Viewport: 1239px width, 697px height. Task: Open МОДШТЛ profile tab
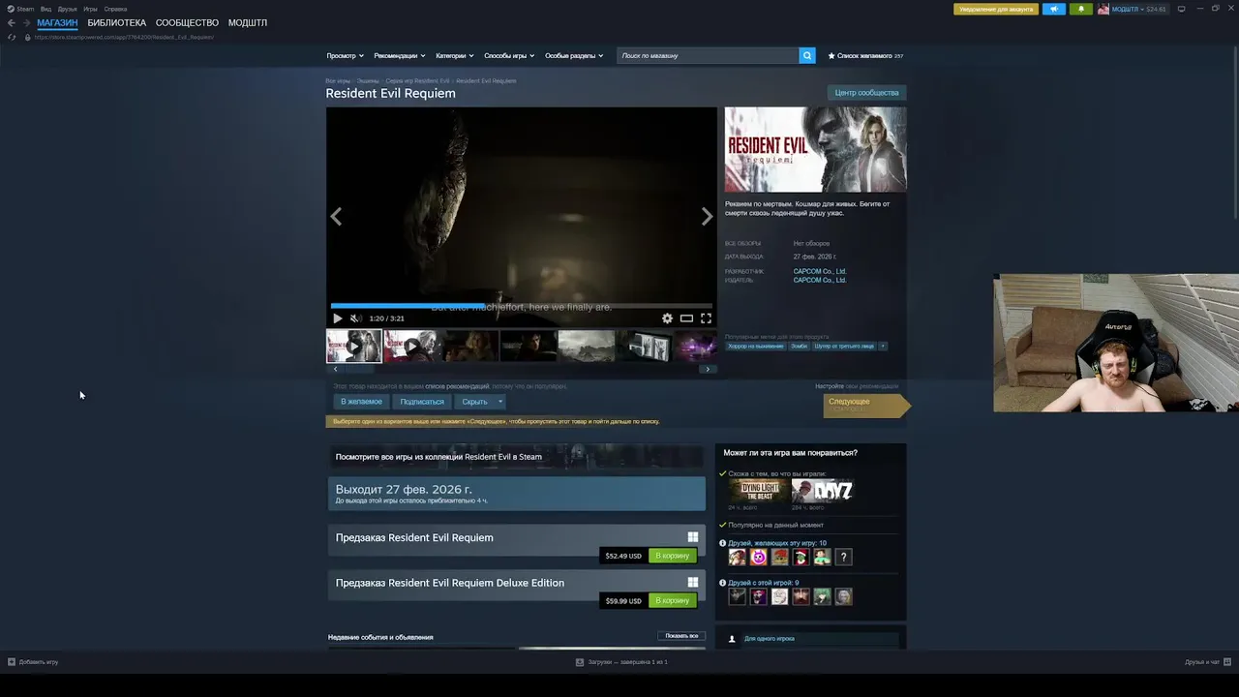pyautogui.click(x=248, y=23)
